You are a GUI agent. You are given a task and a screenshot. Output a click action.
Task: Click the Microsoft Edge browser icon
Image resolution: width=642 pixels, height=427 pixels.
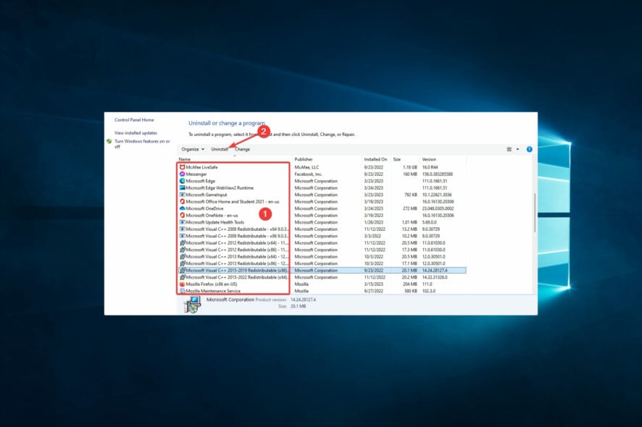tap(182, 181)
